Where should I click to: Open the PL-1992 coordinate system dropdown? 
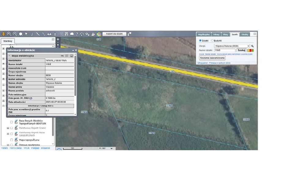pyautogui.click(x=106, y=148)
